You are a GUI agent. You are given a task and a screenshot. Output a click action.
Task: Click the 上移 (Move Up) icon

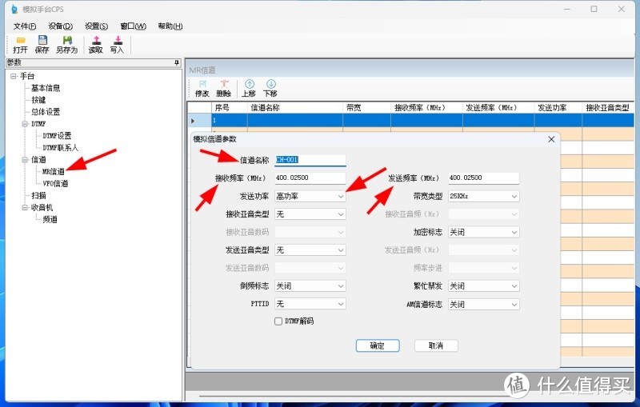[x=249, y=87]
